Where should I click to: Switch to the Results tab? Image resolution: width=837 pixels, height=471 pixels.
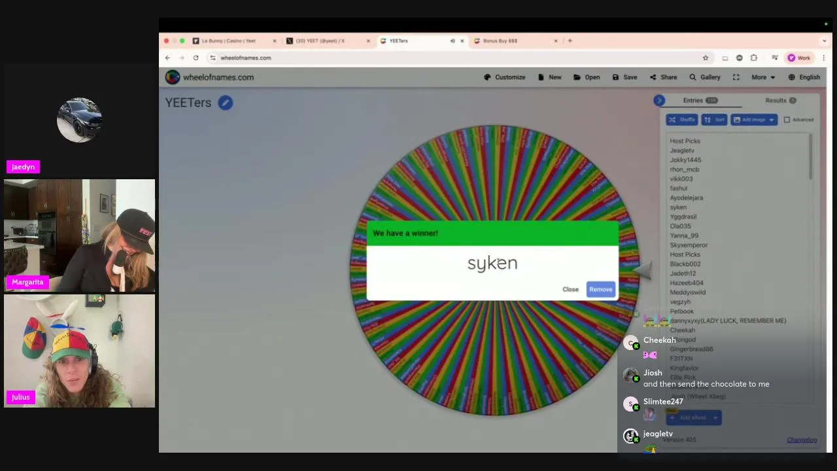781,101
